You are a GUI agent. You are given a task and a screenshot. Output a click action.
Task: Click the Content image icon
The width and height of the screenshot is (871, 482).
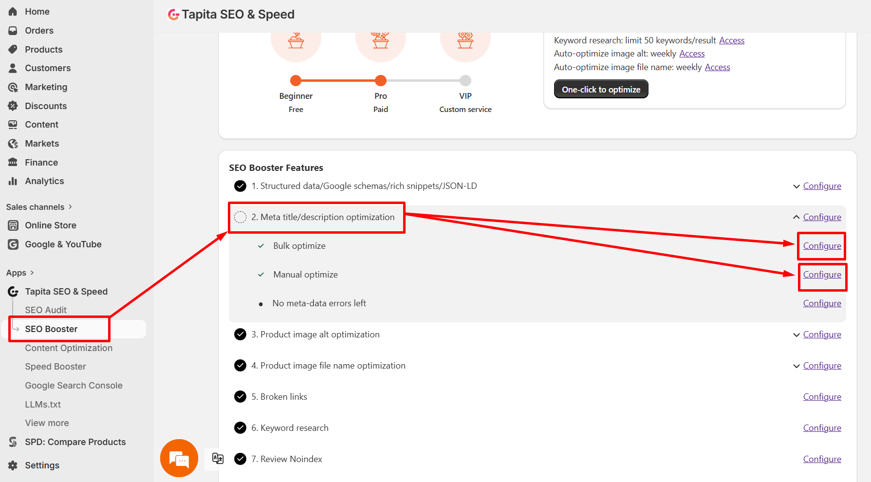[x=13, y=125]
